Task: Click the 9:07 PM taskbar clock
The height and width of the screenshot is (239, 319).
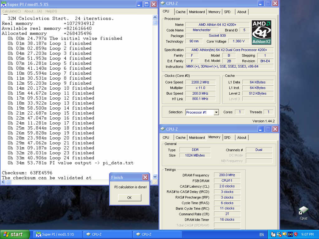Action: 307,234
